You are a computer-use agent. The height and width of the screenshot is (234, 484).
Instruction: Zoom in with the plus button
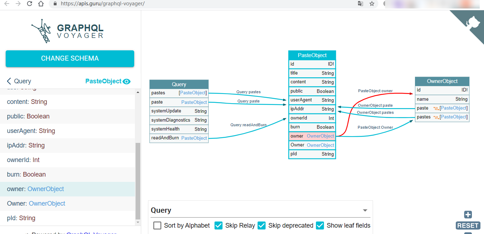coord(468,214)
